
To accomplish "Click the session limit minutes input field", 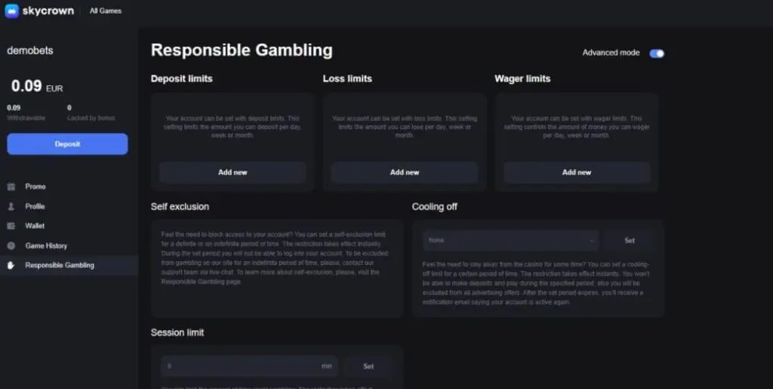I will [x=242, y=366].
